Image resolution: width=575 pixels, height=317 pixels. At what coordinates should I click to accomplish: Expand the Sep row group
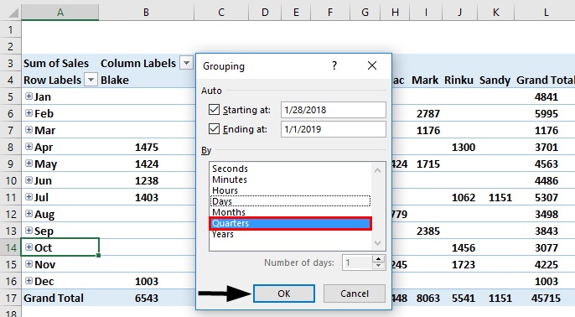(x=28, y=231)
